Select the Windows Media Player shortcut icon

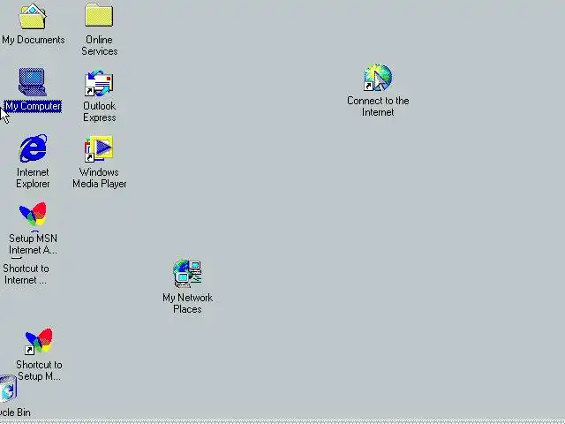(x=99, y=148)
